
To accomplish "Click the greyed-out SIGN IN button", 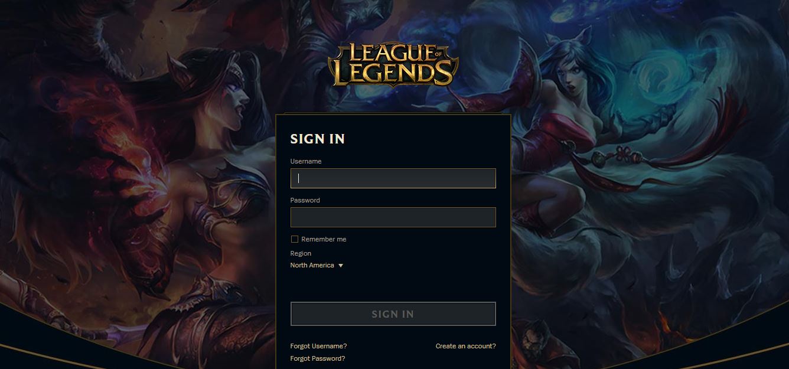I will coord(393,314).
